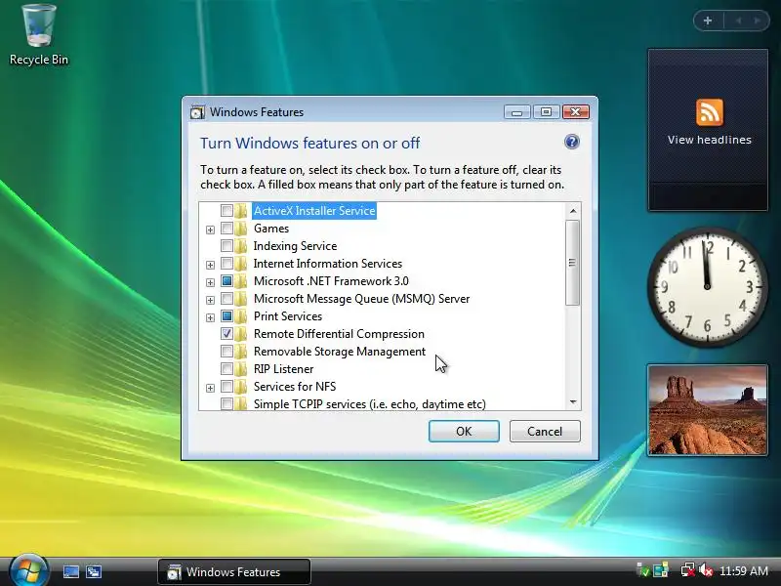Open the Recycle Bin desktop icon
This screenshot has width=781, height=586.
39,35
